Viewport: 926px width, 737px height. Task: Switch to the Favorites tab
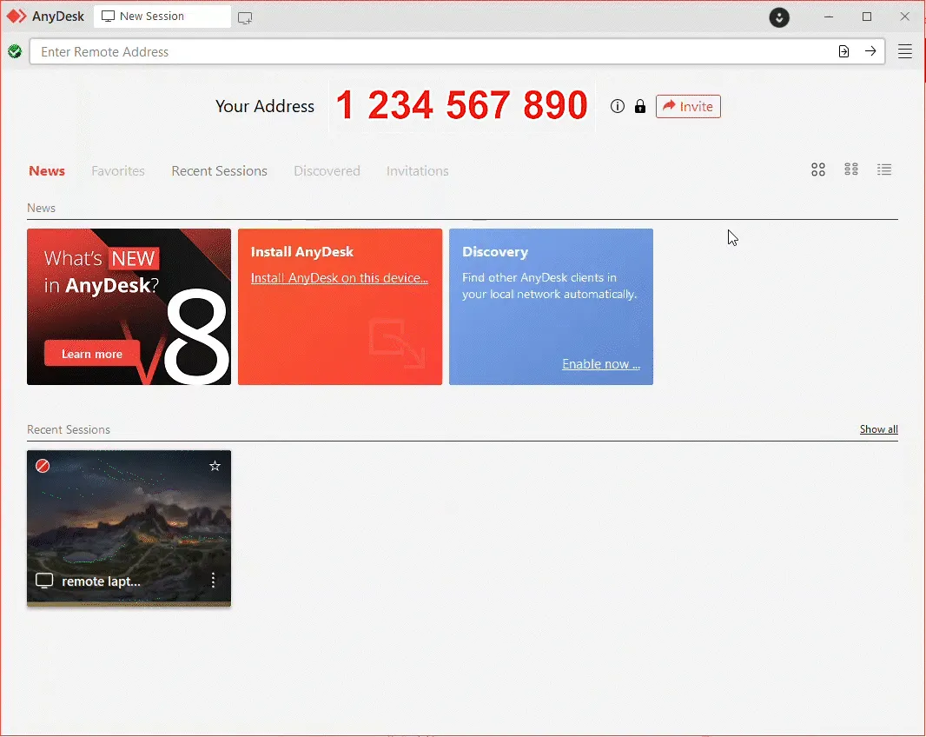118,171
